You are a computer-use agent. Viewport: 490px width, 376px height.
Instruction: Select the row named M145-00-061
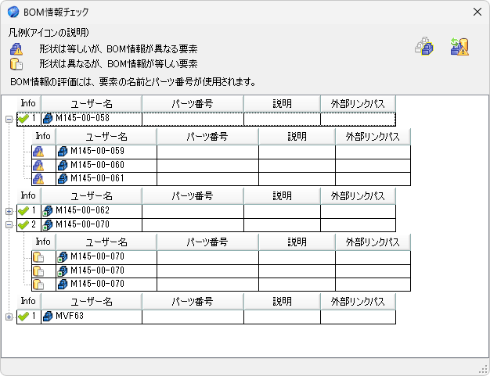pyautogui.click(x=222, y=179)
